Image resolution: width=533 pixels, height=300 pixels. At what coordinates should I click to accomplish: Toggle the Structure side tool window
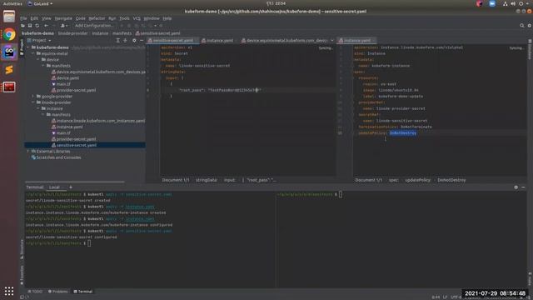22,249
